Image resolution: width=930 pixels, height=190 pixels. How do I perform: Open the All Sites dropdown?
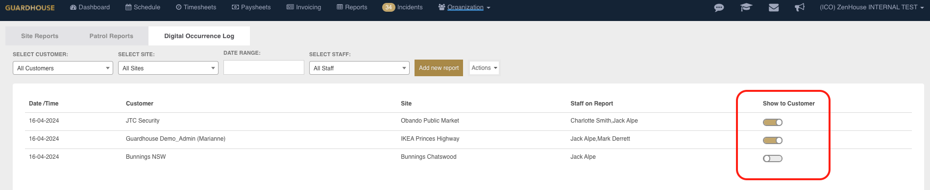[168, 68]
